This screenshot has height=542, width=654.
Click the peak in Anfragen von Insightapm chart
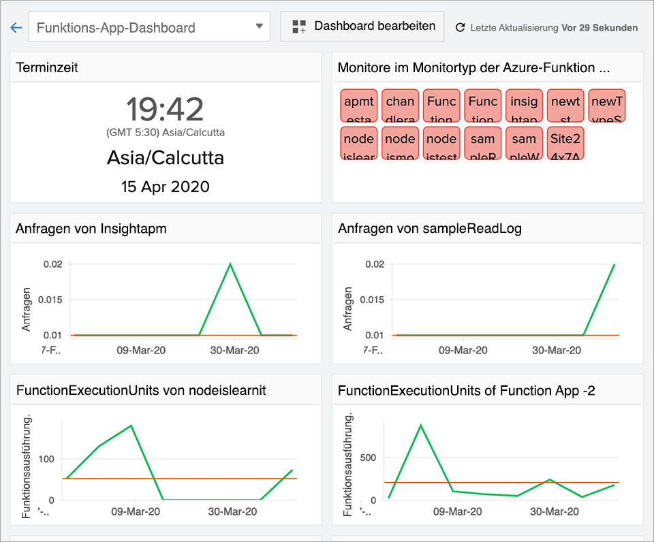tap(230, 264)
